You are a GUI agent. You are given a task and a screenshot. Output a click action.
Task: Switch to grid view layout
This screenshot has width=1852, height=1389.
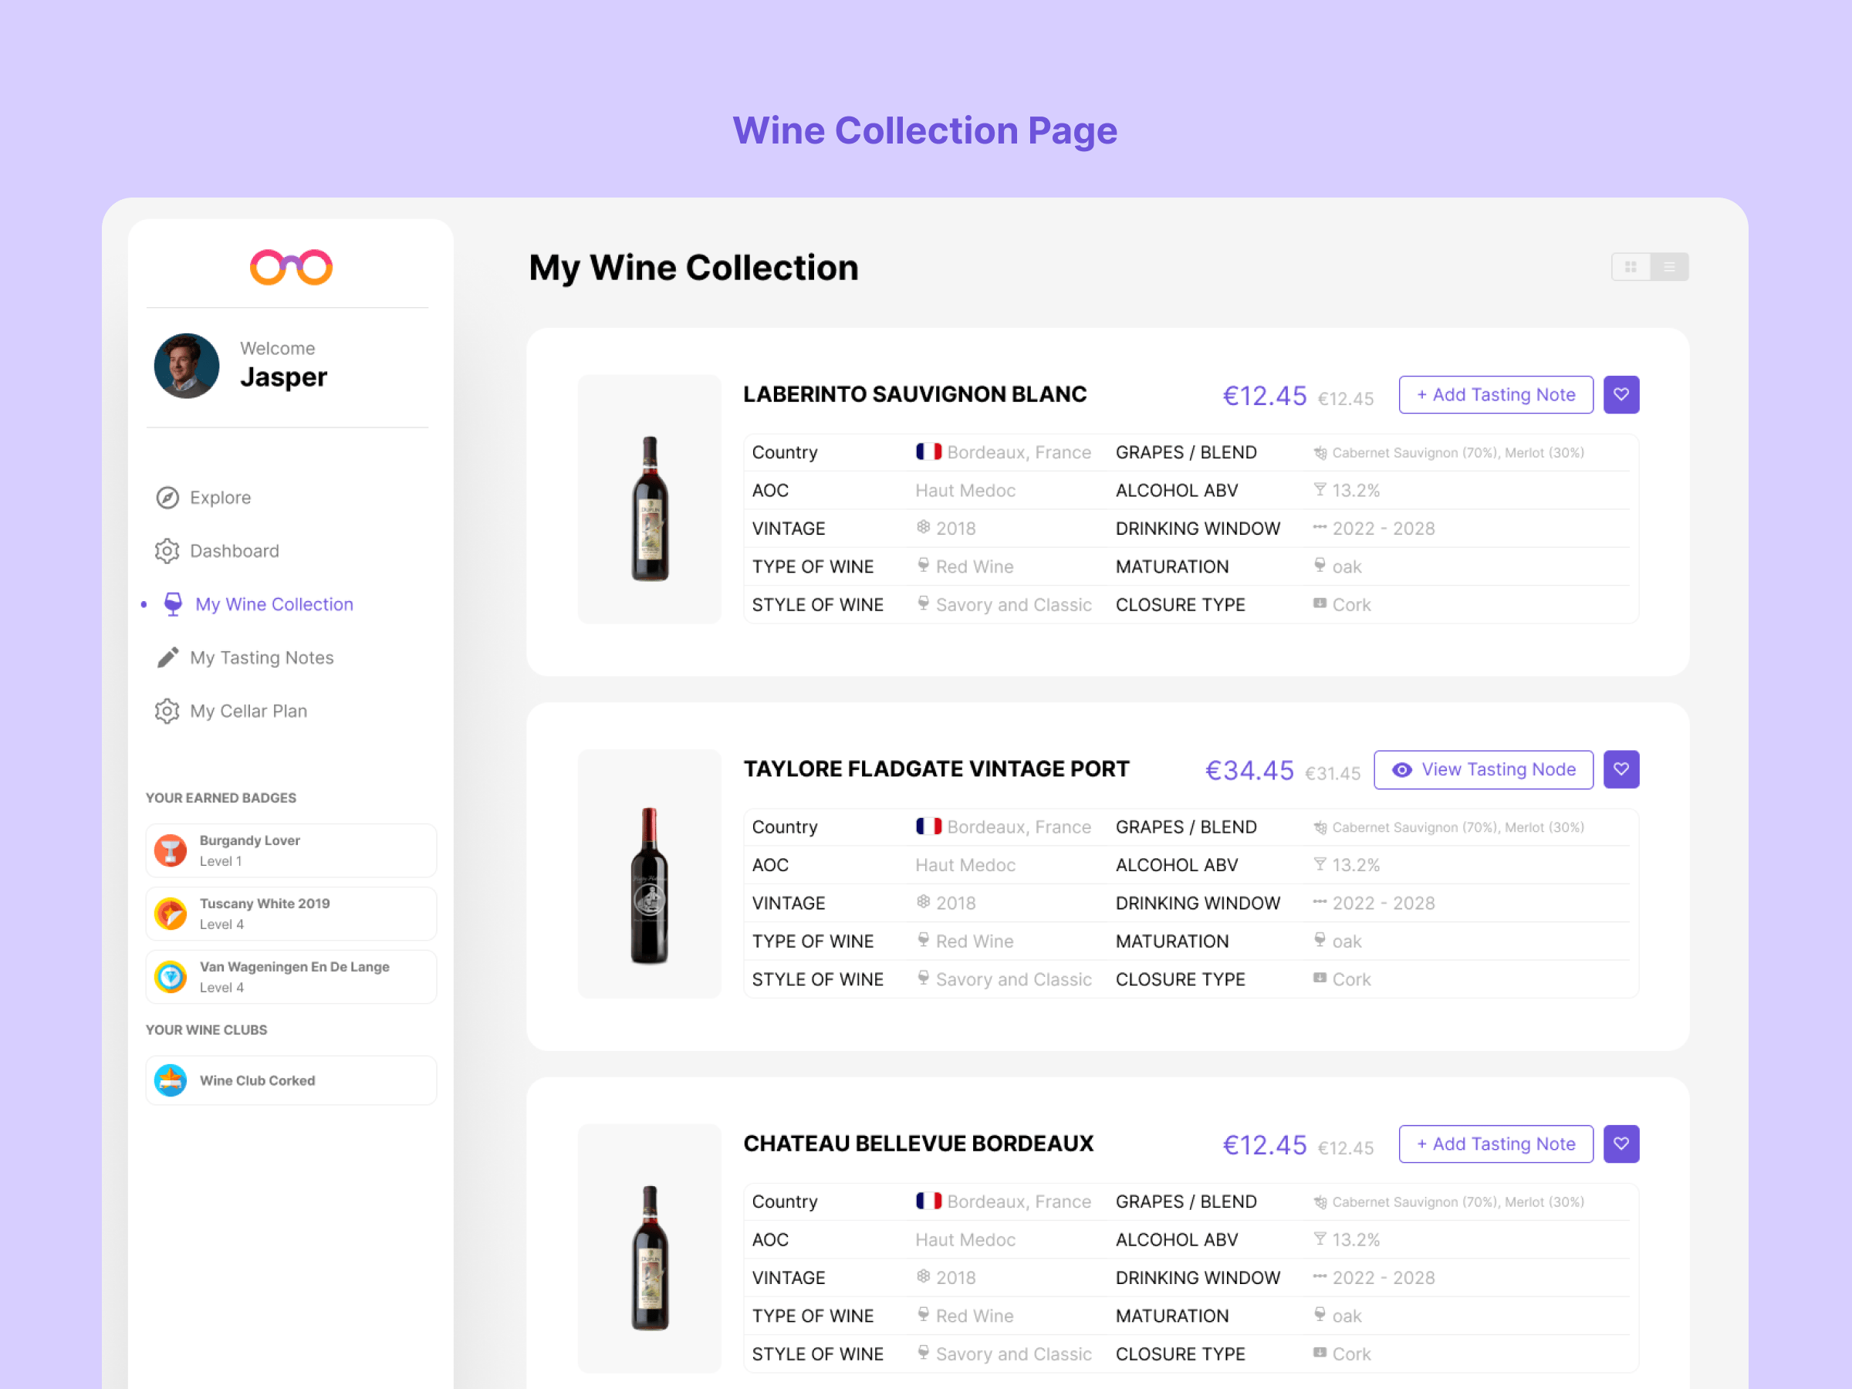point(1629,267)
